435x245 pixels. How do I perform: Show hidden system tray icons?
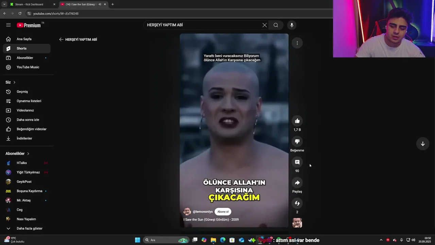tap(381, 240)
